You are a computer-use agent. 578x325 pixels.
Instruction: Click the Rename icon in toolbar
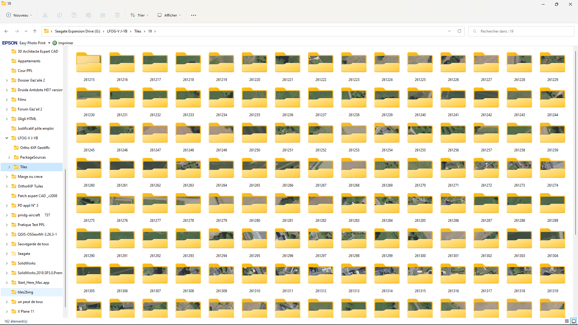pos(89,15)
